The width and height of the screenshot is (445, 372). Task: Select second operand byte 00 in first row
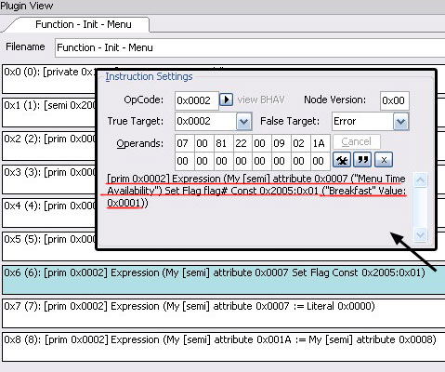coord(204,143)
